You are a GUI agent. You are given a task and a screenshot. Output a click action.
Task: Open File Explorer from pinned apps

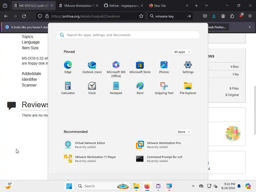(x=188, y=88)
